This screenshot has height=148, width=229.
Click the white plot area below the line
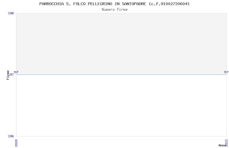point(121,105)
